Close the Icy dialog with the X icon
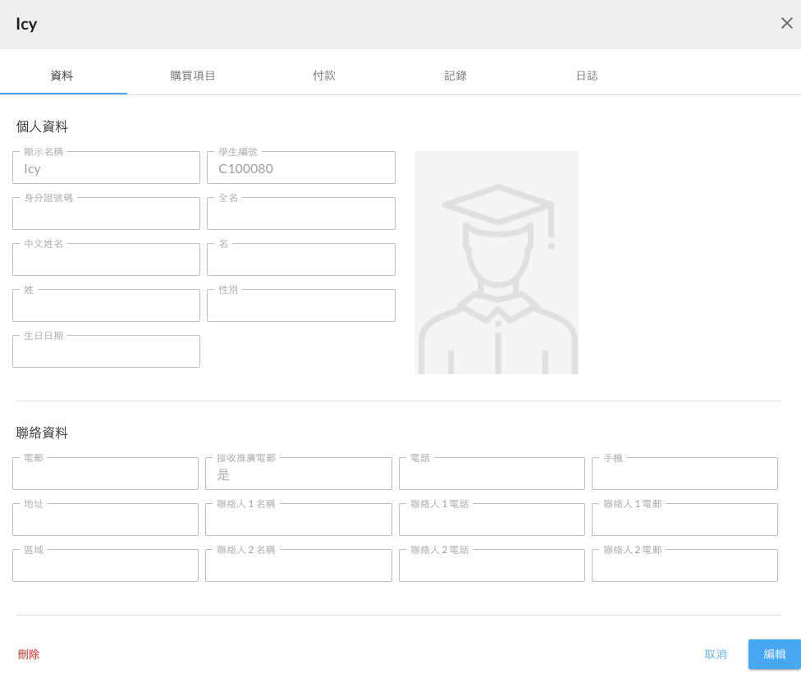801x673 pixels. tap(787, 23)
